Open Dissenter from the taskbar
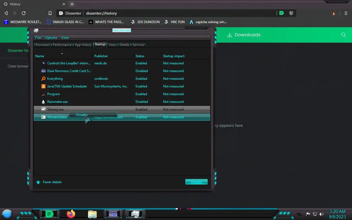This screenshot has width=352, height=220. click(49, 214)
